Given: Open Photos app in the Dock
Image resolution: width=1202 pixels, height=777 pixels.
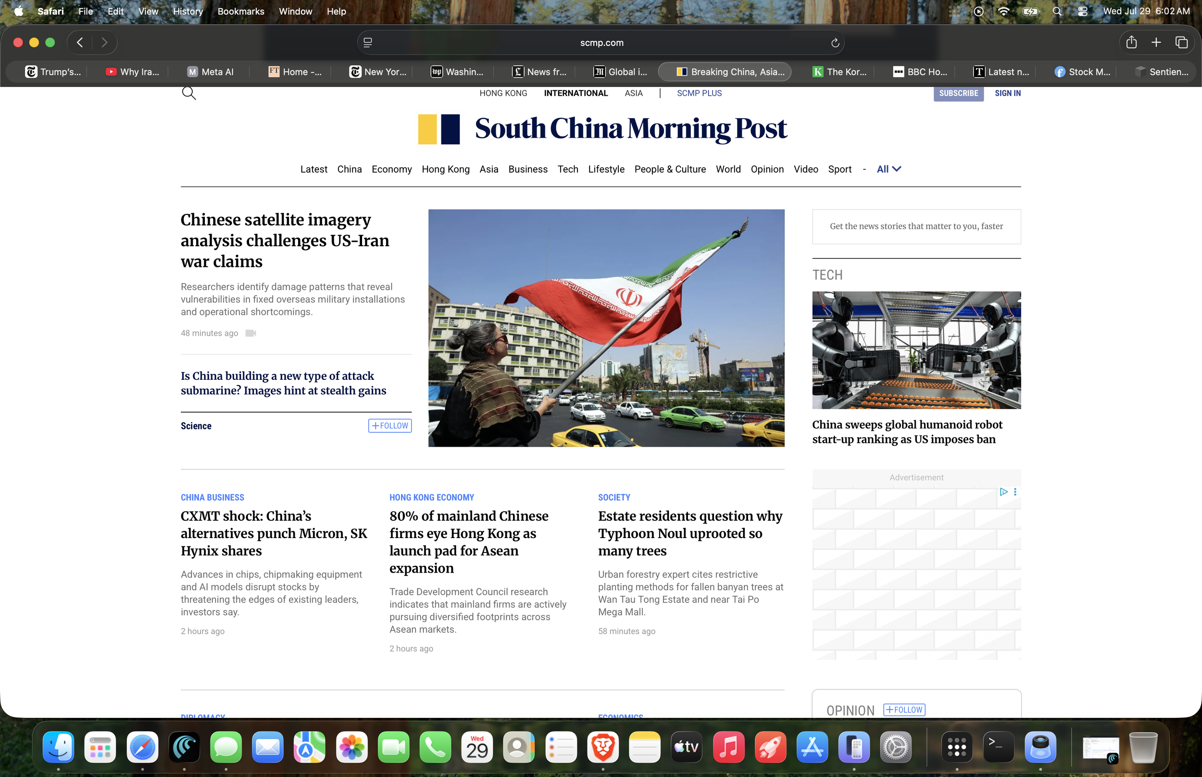Looking at the screenshot, I should tap(351, 747).
